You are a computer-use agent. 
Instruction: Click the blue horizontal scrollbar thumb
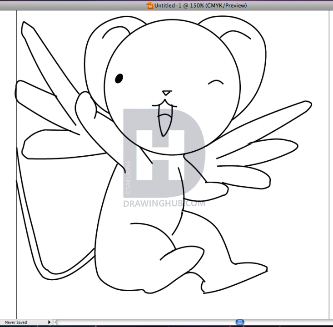240,322
